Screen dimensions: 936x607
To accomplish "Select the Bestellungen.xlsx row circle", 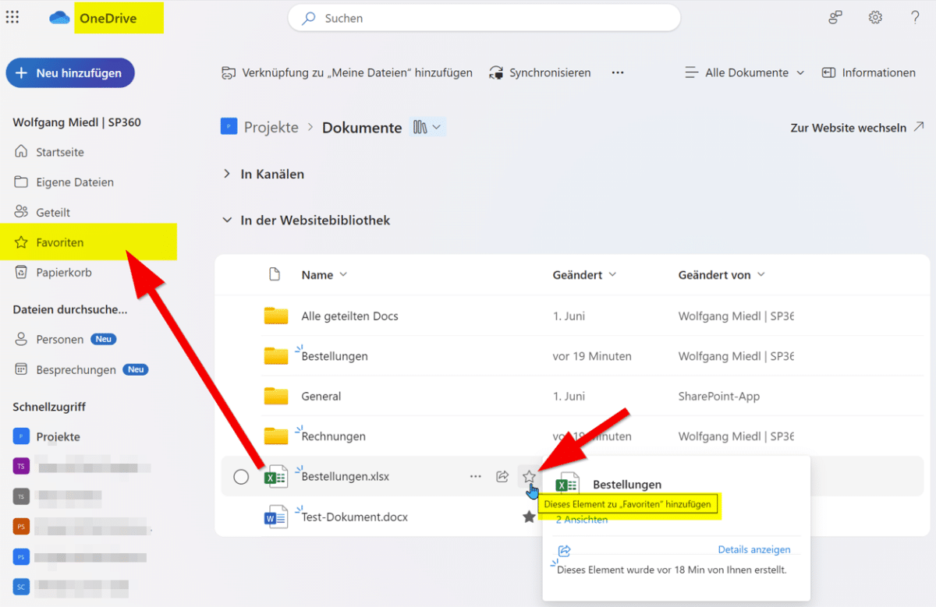I will (241, 477).
